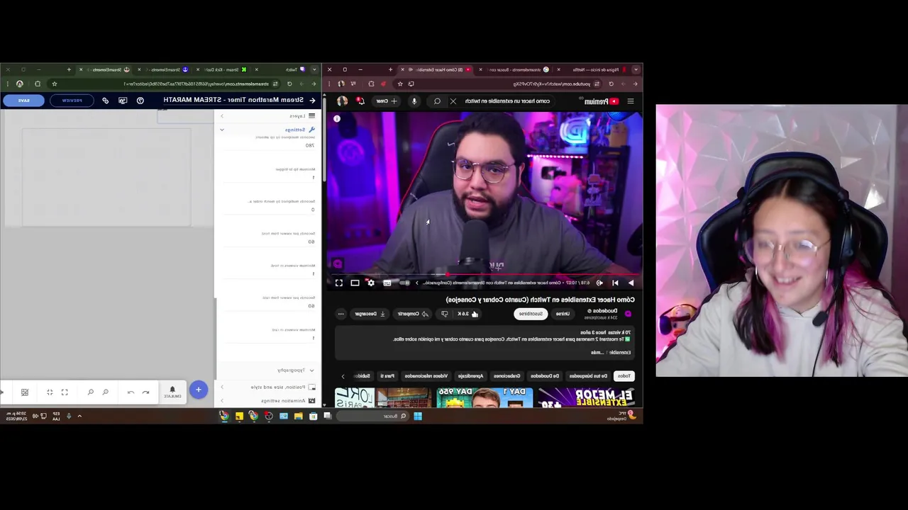The height and width of the screenshot is (510, 908).
Task: Click the Layers hamburger icon in the side panel
Action: pyautogui.click(x=311, y=115)
